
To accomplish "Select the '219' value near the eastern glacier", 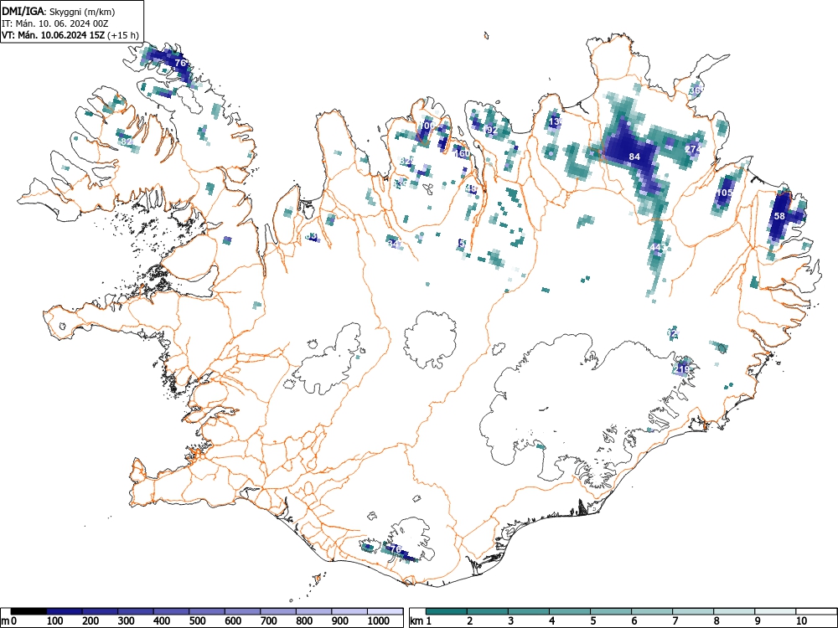I will [x=681, y=369].
